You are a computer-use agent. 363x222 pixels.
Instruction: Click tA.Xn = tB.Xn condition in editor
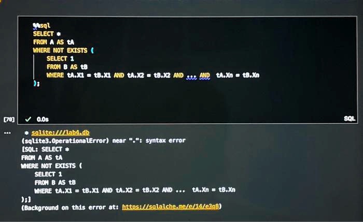tap(238, 76)
